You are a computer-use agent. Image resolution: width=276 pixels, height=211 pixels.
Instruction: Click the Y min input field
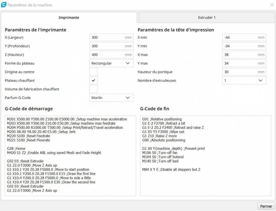240,46
